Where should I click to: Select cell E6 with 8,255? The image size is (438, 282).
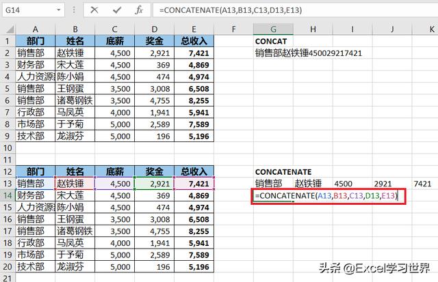(x=194, y=100)
